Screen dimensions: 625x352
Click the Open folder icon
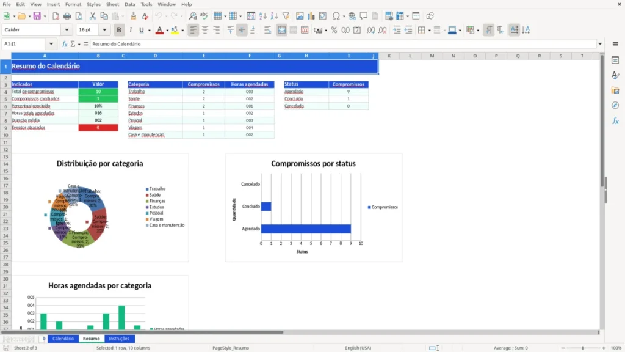click(21, 16)
